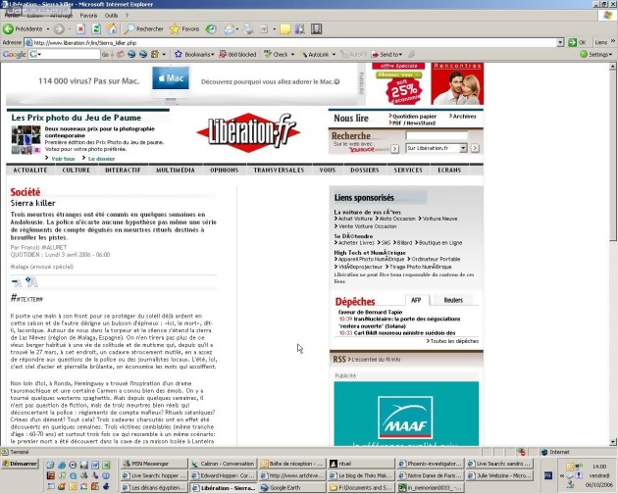Expand the AutoLink dropdown arrow

point(334,55)
